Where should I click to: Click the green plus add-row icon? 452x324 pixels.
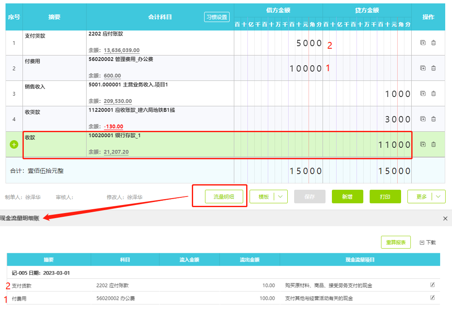point(14,144)
